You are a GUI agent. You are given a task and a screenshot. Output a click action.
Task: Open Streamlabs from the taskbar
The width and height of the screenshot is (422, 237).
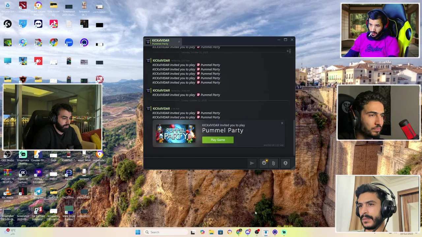[284, 232]
